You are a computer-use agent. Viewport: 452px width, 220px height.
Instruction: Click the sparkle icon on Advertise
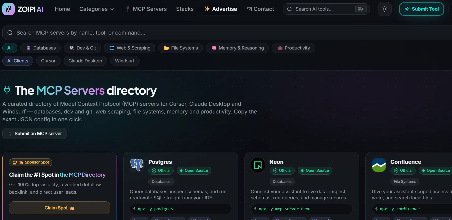(207, 9)
